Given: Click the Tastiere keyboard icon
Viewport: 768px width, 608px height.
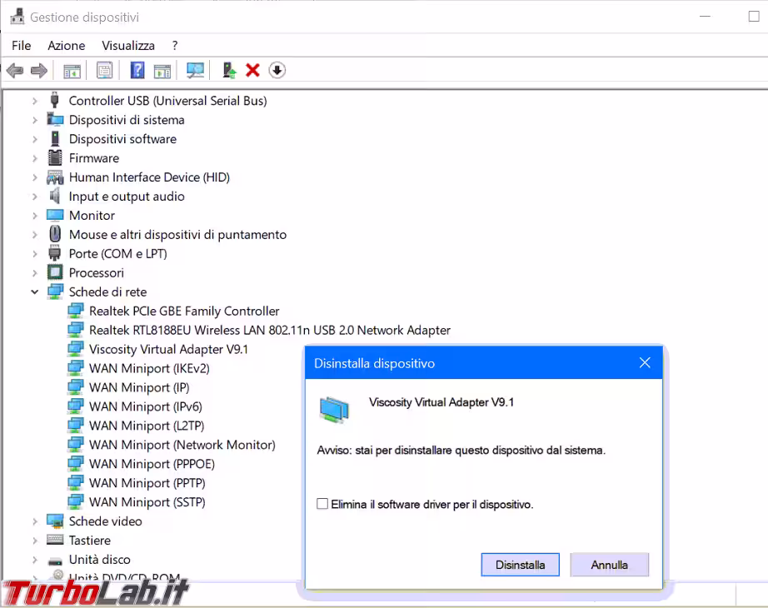Looking at the screenshot, I should coord(55,540).
